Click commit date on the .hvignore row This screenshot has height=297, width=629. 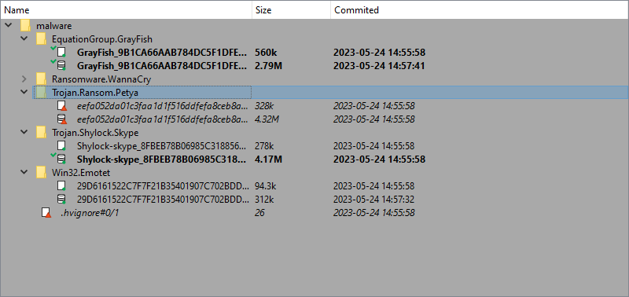point(374,212)
